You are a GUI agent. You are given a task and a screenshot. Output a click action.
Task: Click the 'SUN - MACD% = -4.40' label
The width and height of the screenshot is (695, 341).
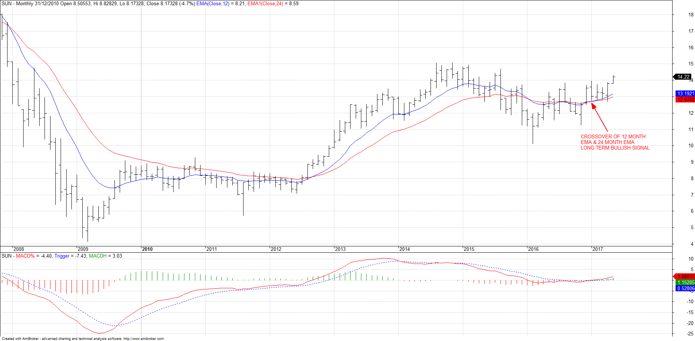click(x=26, y=256)
